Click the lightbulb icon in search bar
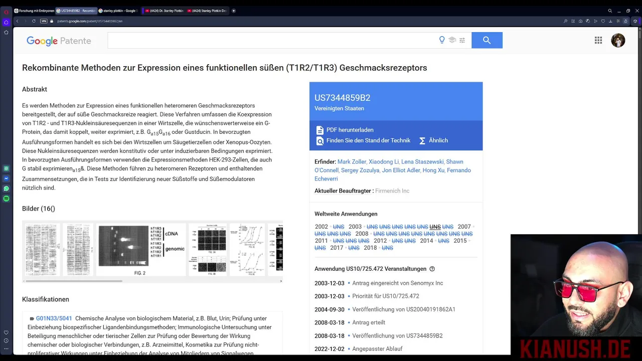Screen dimensions: 642x361 [442, 40]
